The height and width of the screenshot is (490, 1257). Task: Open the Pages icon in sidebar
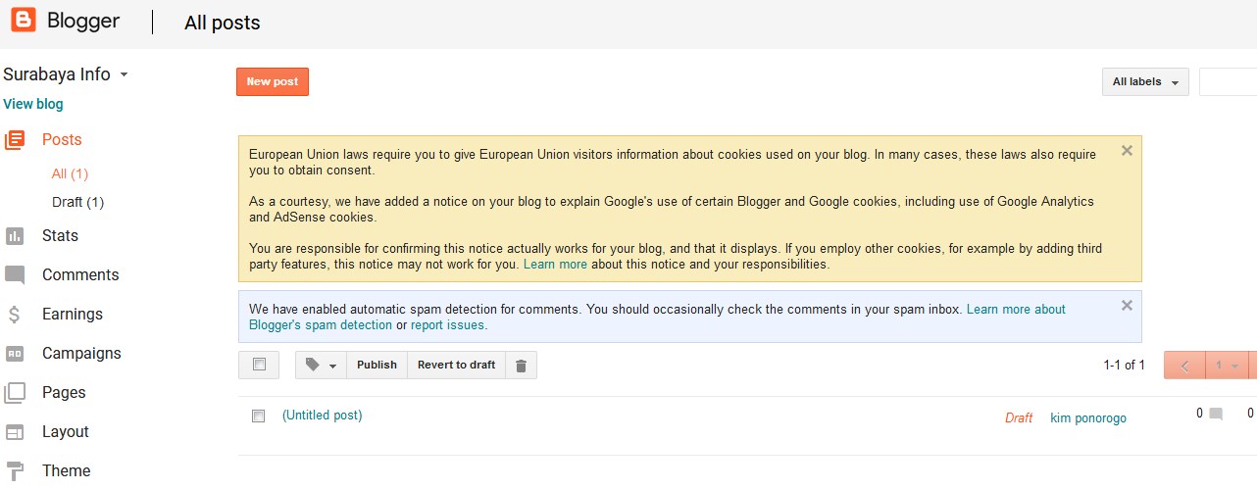[x=15, y=393]
